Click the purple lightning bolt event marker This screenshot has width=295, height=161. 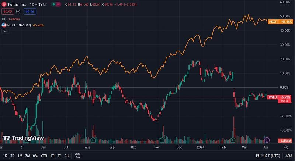coord(267,140)
